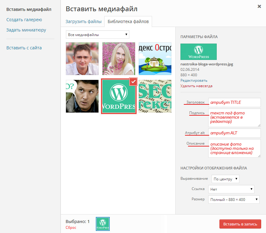Select the blonde woman with flowers thumbnail
The image size is (266, 233).
119,59
